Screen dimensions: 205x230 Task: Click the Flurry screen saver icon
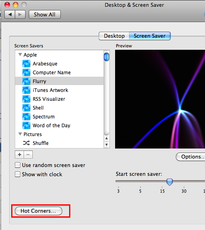26,81
